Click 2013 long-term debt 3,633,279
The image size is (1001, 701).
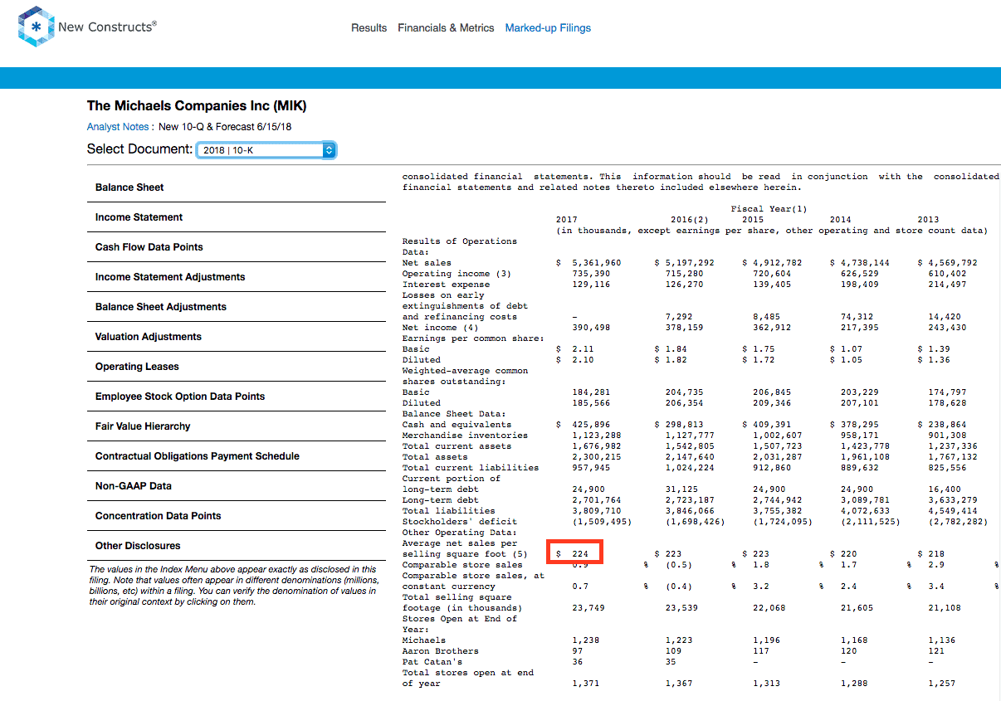[953, 500]
